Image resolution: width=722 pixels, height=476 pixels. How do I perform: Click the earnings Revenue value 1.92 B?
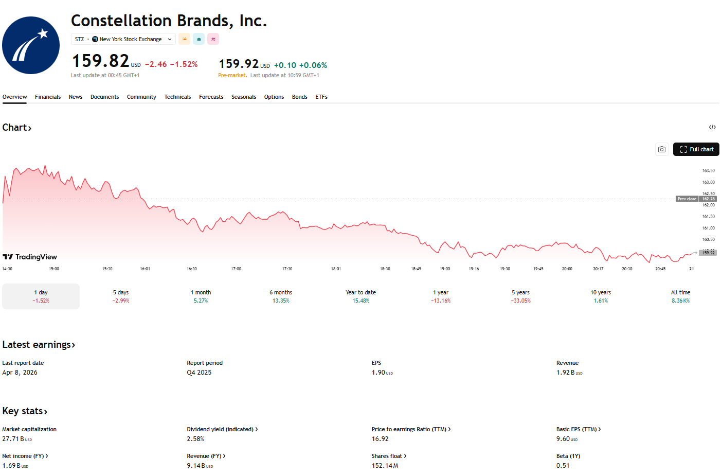coord(569,373)
